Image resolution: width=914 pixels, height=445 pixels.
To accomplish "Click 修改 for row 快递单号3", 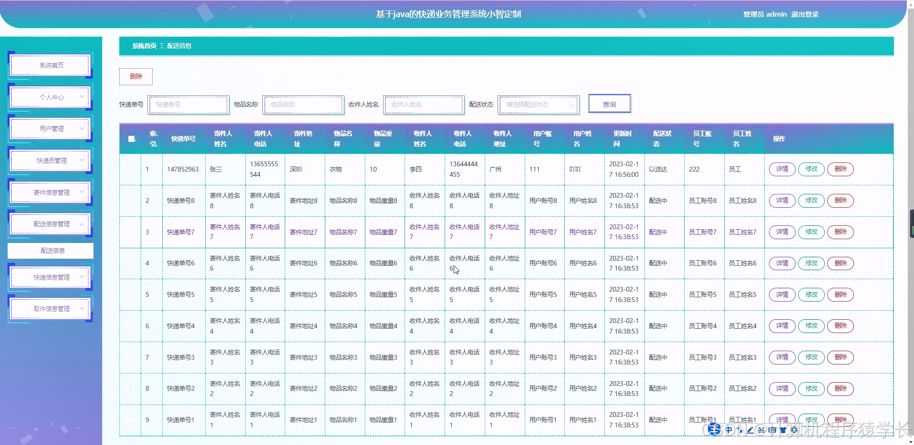I will [811, 357].
